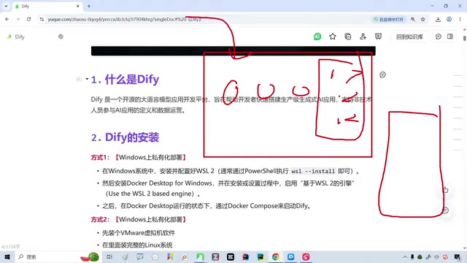
Task: Click the add collaborator person icon
Action: (363, 37)
